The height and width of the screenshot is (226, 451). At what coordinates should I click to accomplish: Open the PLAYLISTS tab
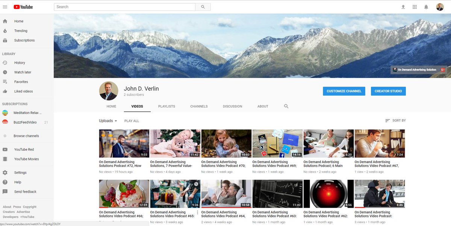166,106
